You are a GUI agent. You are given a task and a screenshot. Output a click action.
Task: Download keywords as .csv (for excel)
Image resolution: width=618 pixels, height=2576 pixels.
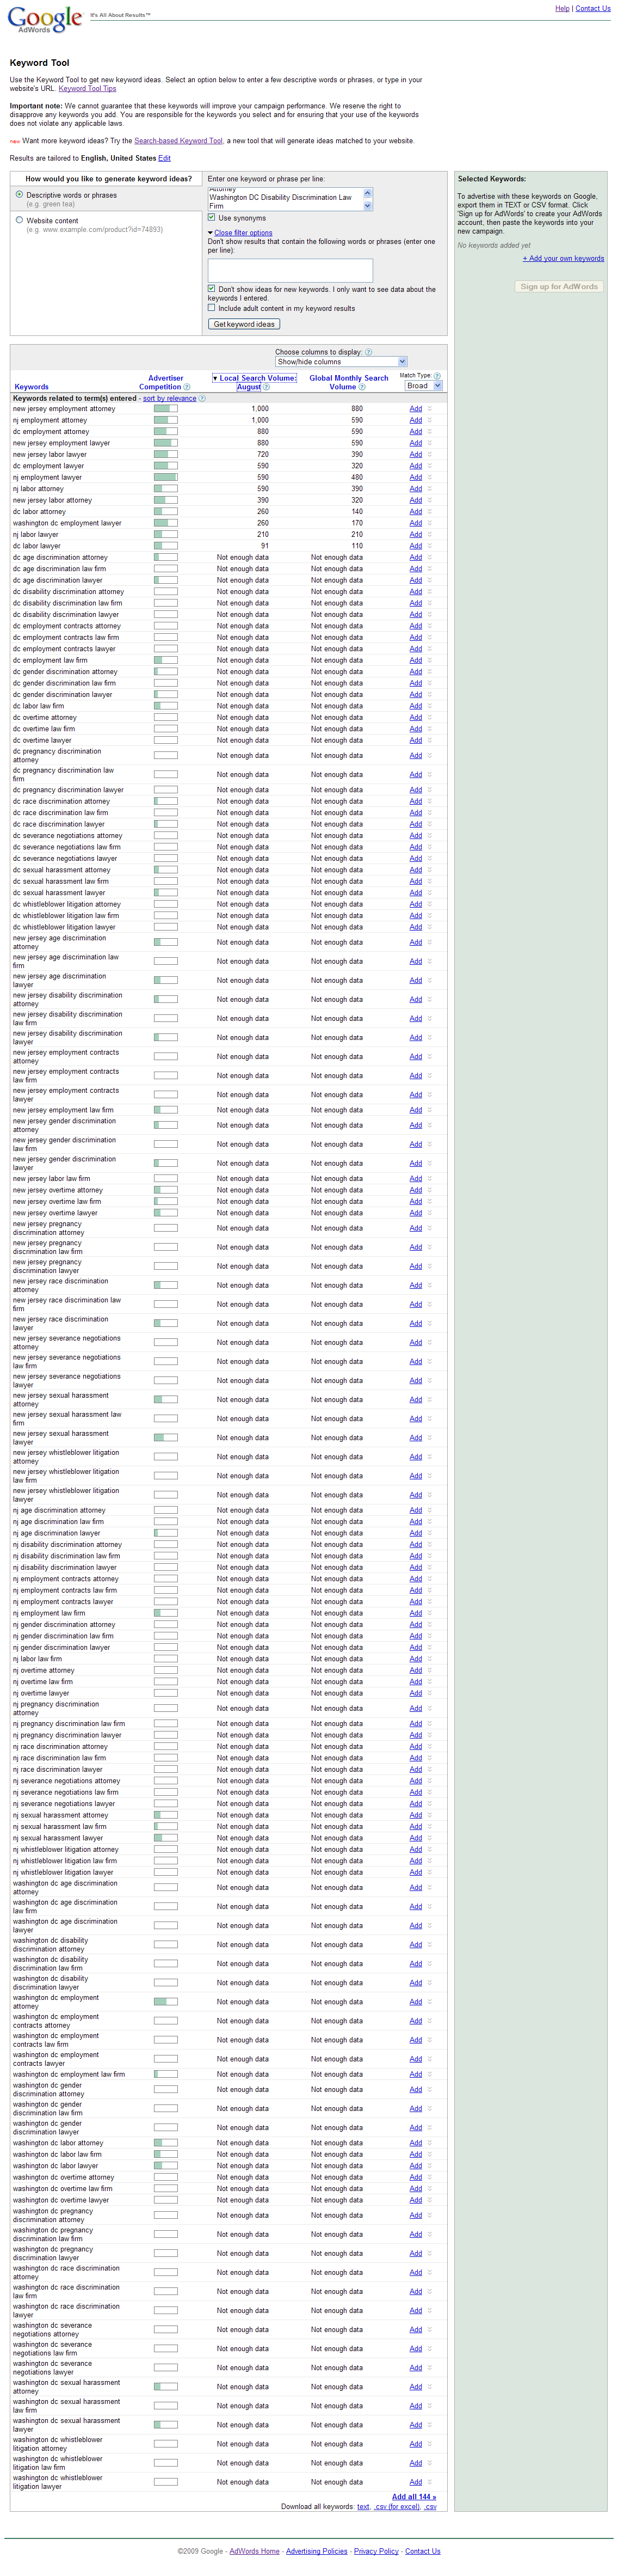tap(397, 2507)
